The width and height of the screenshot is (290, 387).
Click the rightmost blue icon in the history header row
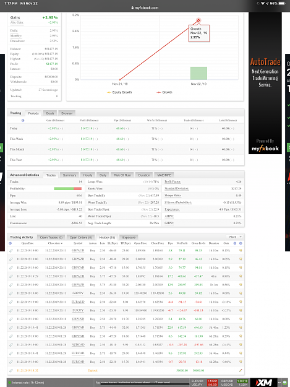pos(241,243)
